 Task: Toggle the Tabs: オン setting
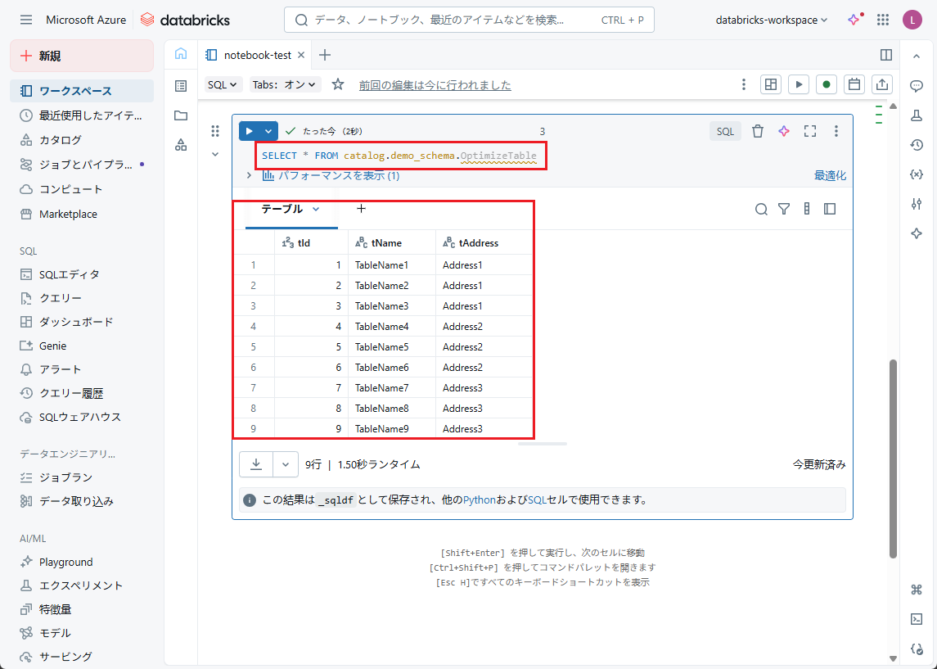pos(286,85)
